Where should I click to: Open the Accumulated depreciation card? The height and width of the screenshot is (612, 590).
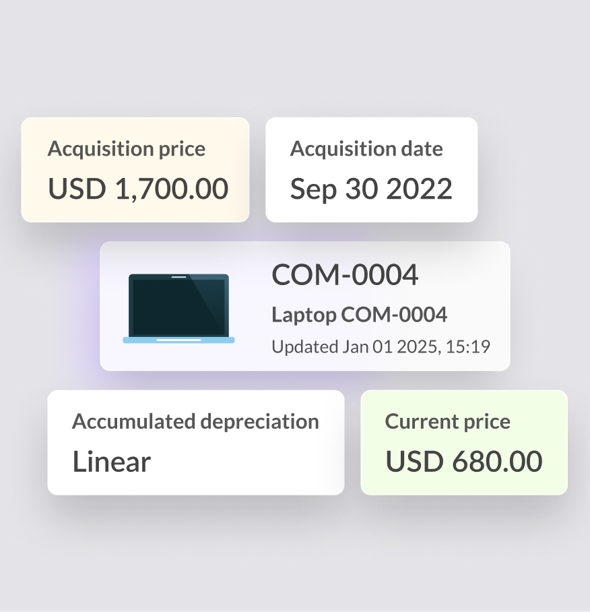pos(196,443)
